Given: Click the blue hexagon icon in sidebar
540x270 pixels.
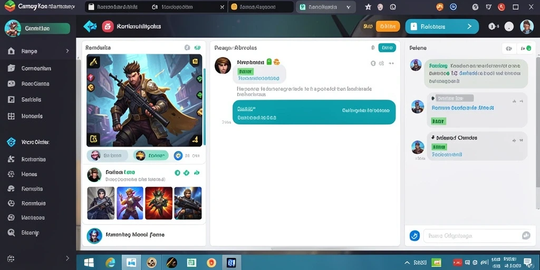Looking at the screenshot, I should (11, 142).
